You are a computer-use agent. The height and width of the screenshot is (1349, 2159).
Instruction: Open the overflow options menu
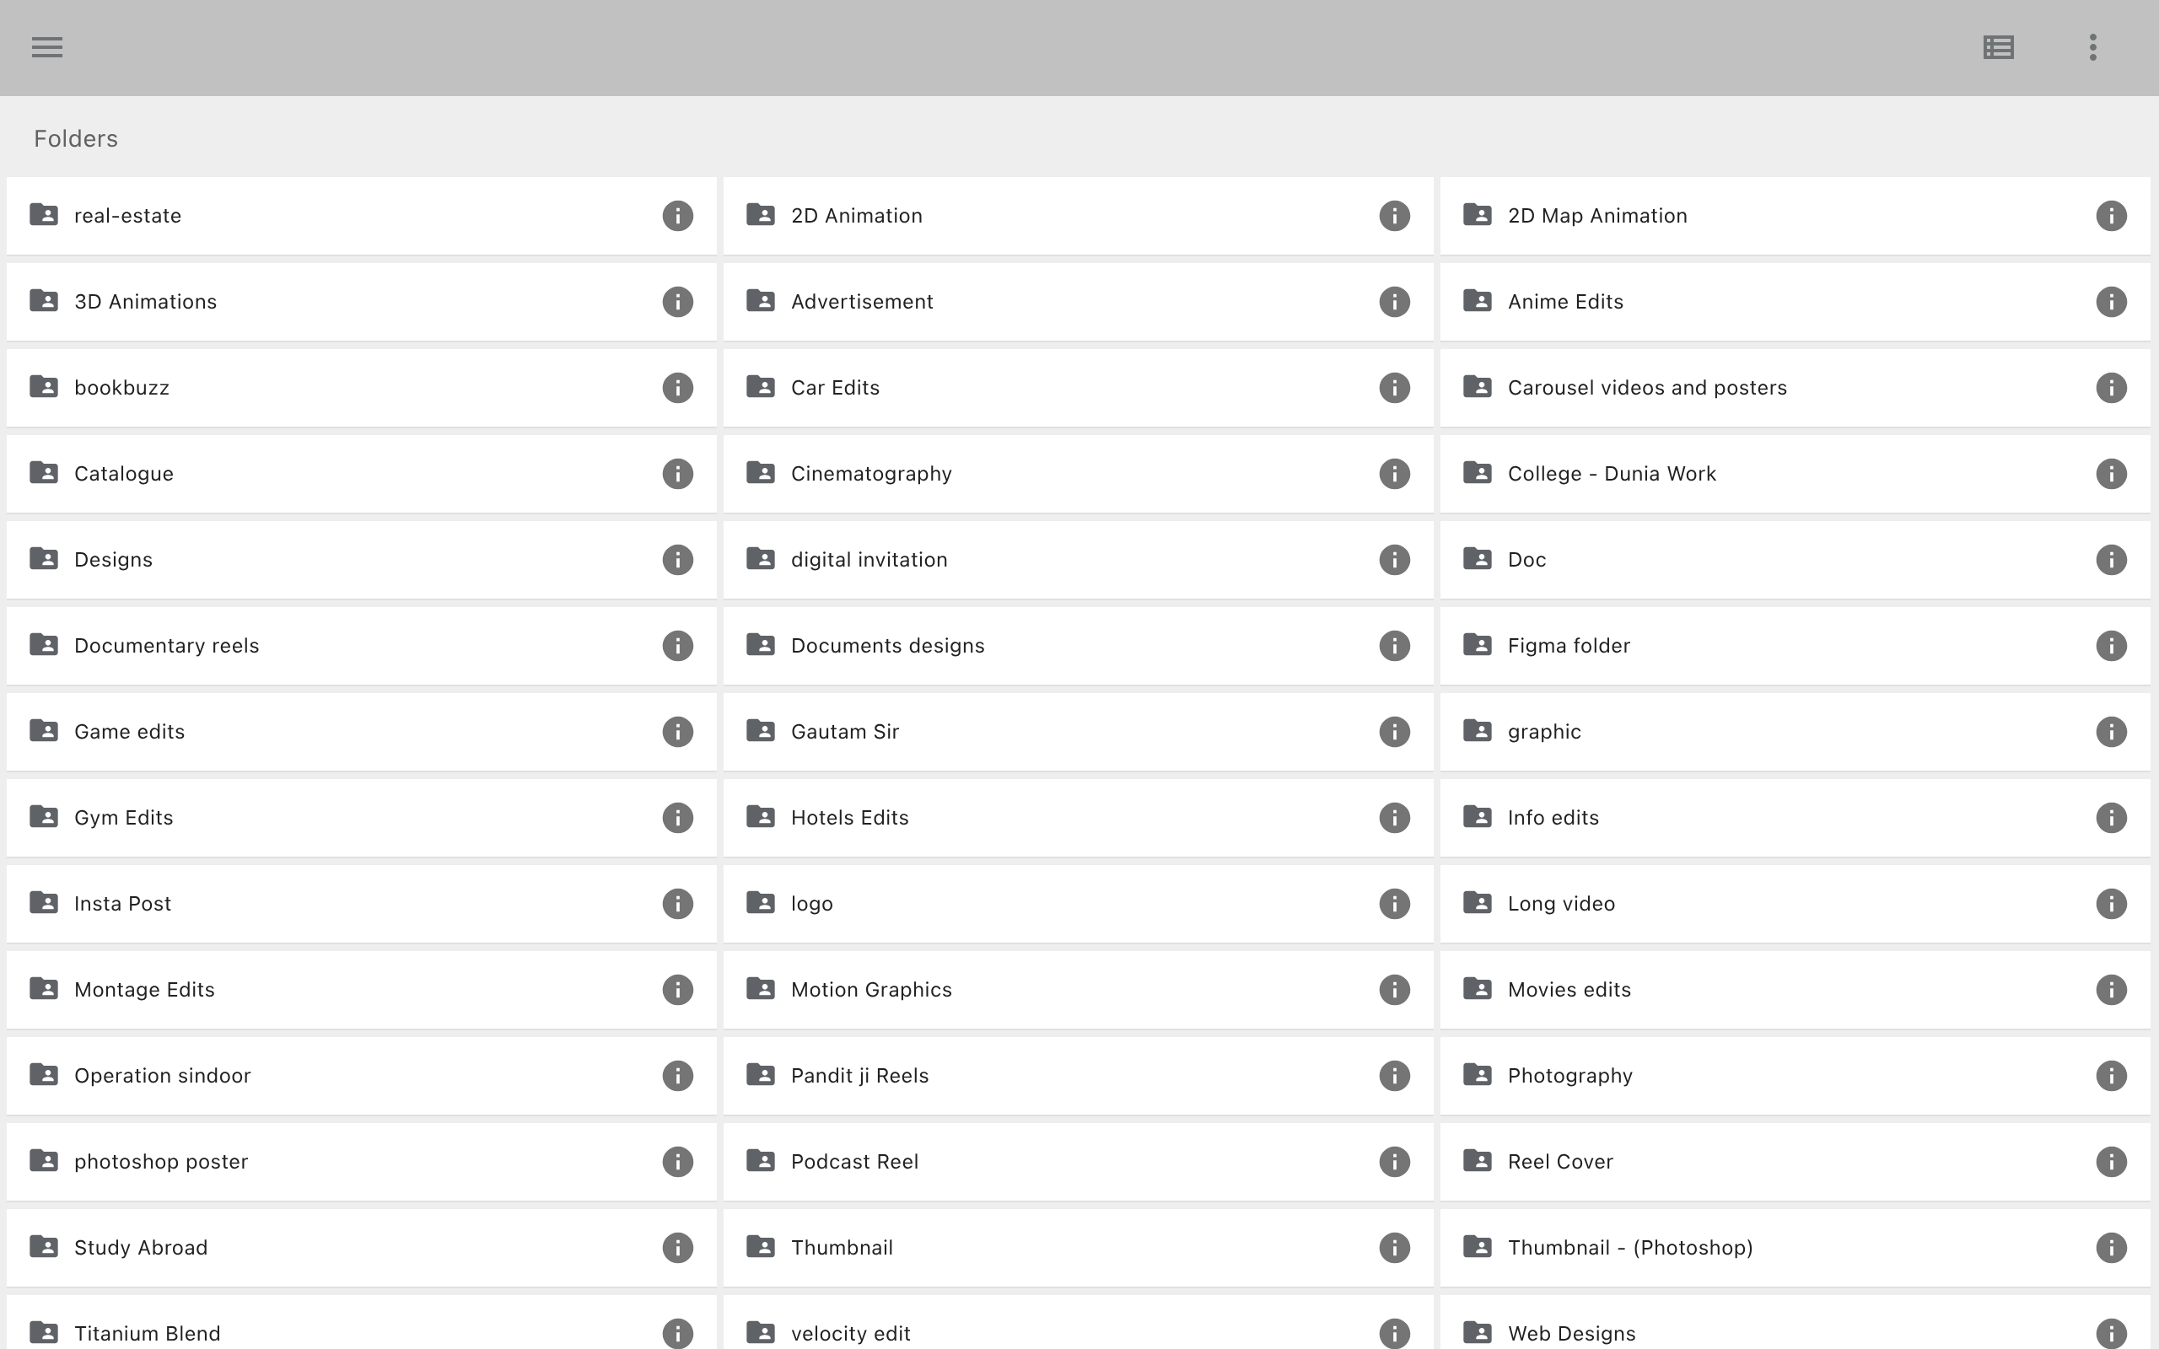(2092, 47)
